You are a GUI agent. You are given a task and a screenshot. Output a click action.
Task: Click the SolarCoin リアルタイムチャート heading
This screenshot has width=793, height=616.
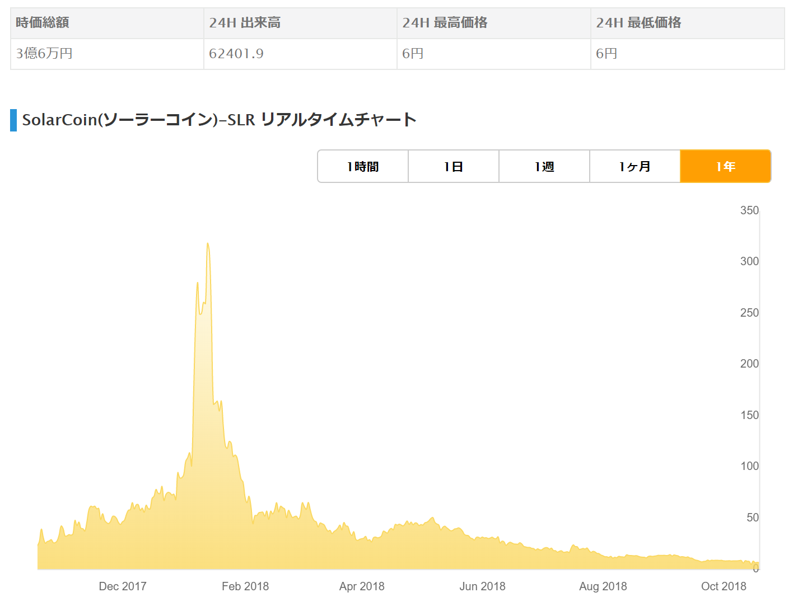[219, 120]
